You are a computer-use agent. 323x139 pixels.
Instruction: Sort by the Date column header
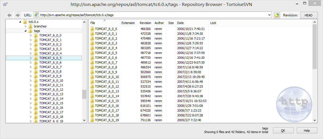(192, 23)
